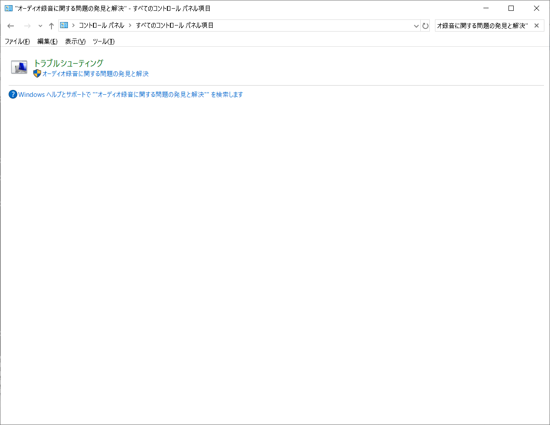Click the back navigation arrow
The height and width of the screenshot is (425, 550).
(10, 26)
